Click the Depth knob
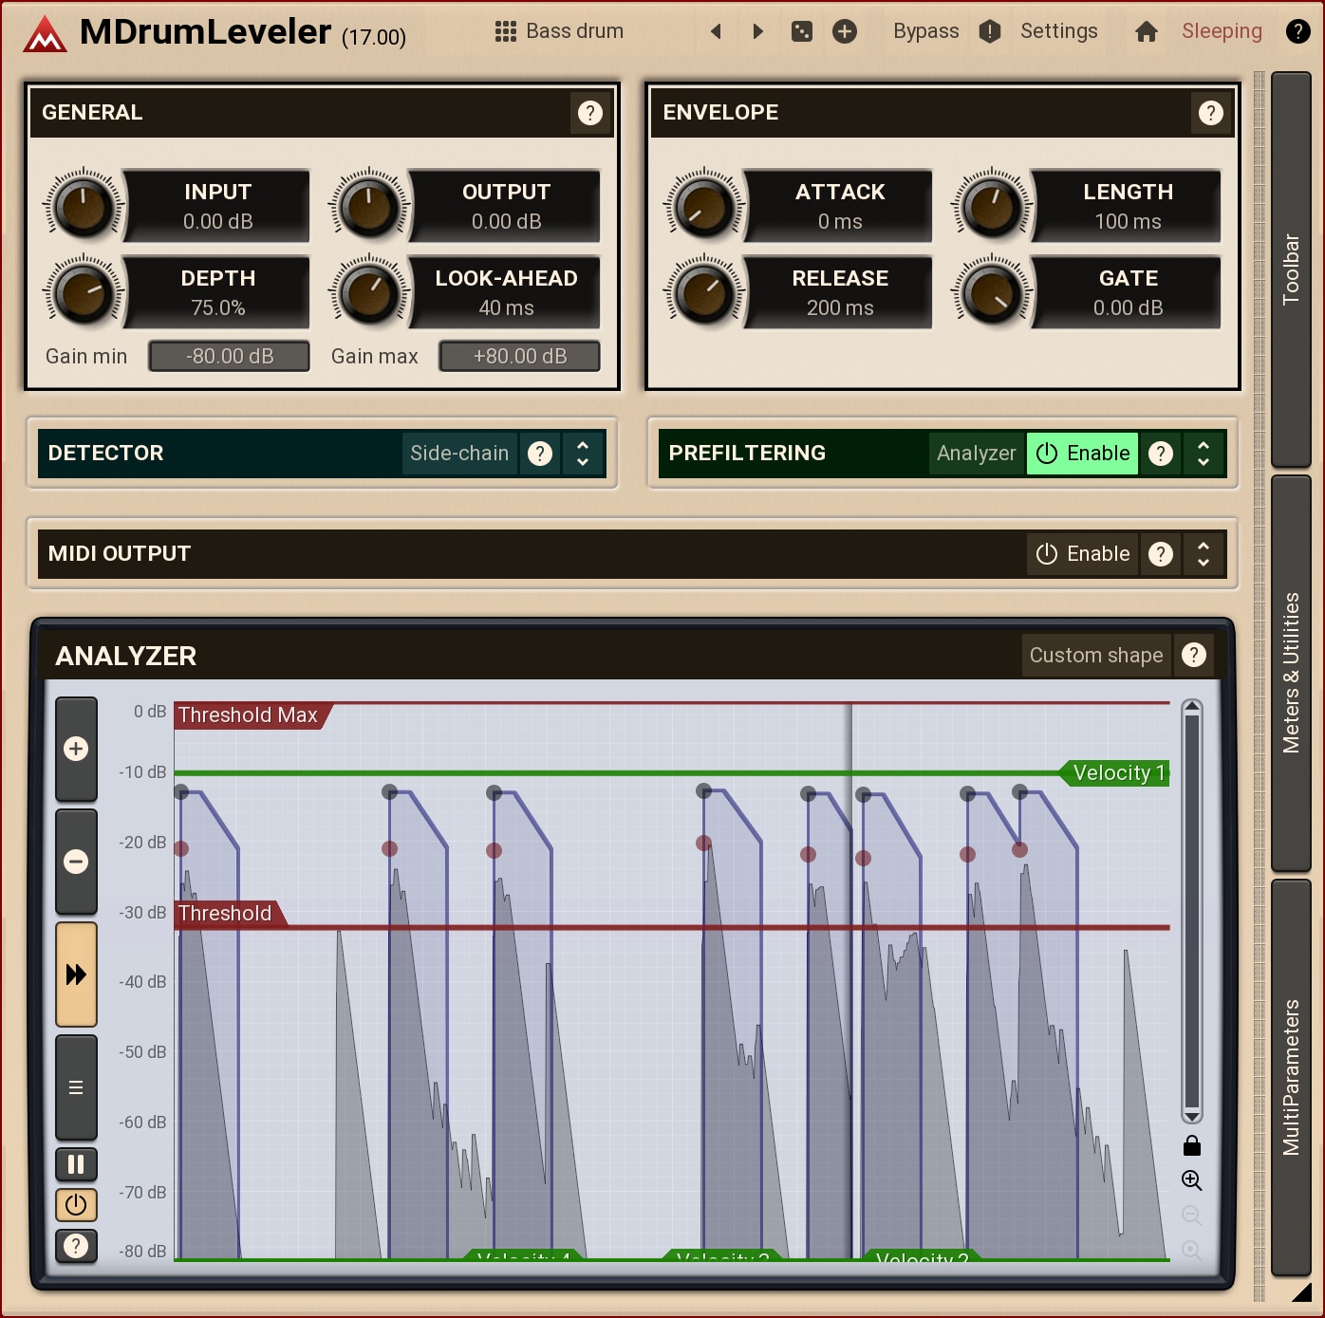The height and width of the screenshot is (1318, 1325). 84,292
